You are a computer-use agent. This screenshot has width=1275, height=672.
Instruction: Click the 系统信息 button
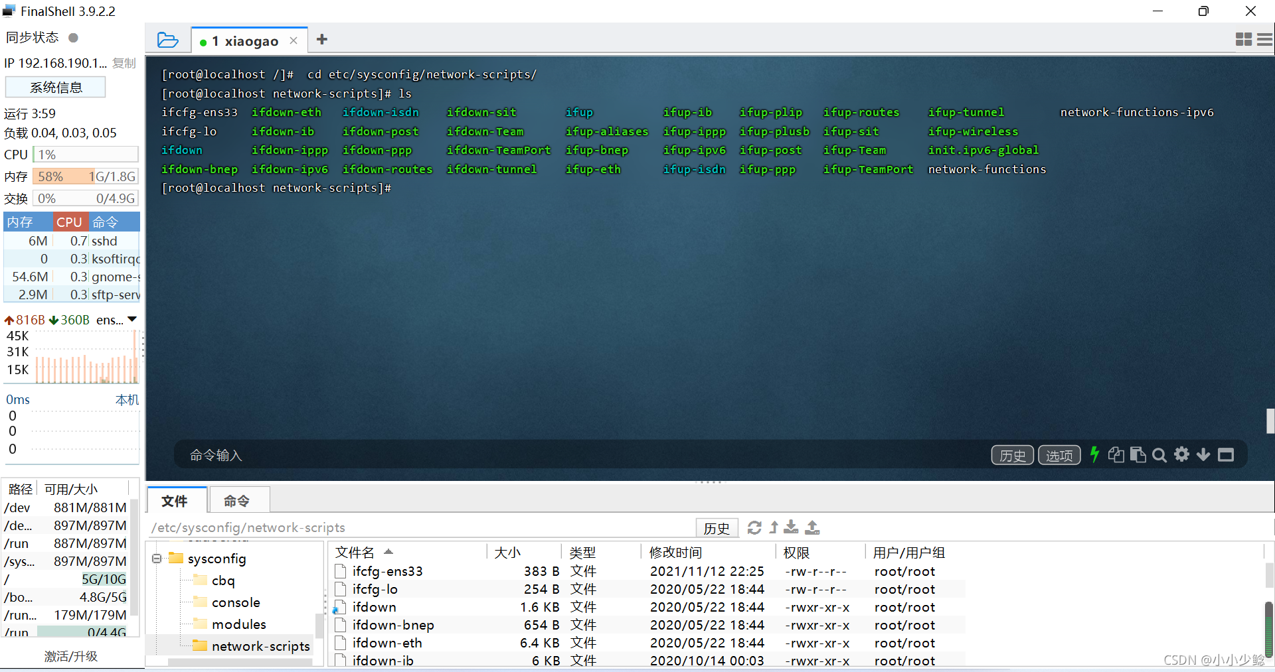(x=56, y=87)
